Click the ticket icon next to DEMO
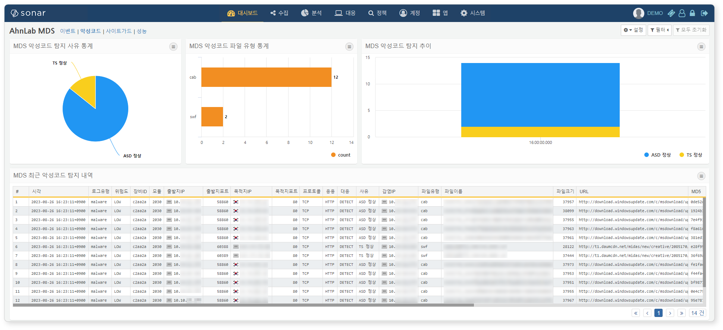This screenshot has height=330, width=723. coord(671,13)
